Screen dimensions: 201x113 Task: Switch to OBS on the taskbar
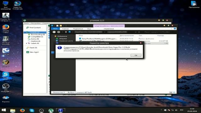(41, 110)
